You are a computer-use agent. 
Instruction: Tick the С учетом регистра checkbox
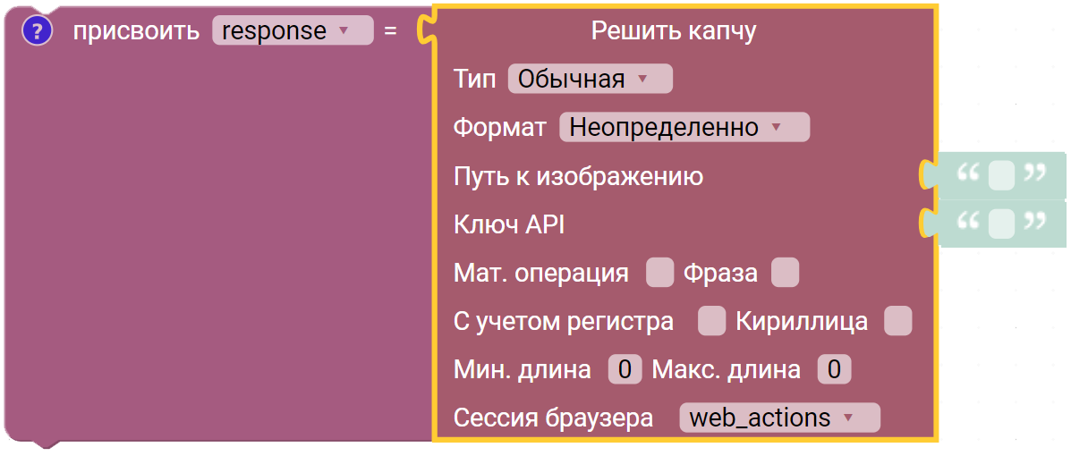[711, 321]
